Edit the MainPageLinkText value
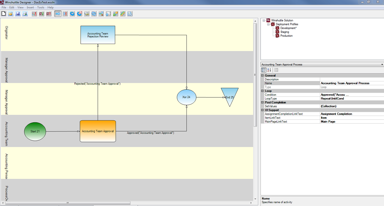This screenshot has height=206, width=384. click(x=352, y=122)
